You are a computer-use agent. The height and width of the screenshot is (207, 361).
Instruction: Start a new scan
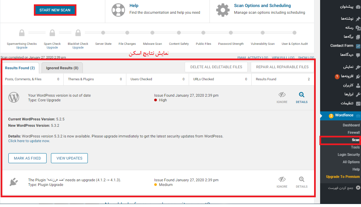tap(55, 10)
